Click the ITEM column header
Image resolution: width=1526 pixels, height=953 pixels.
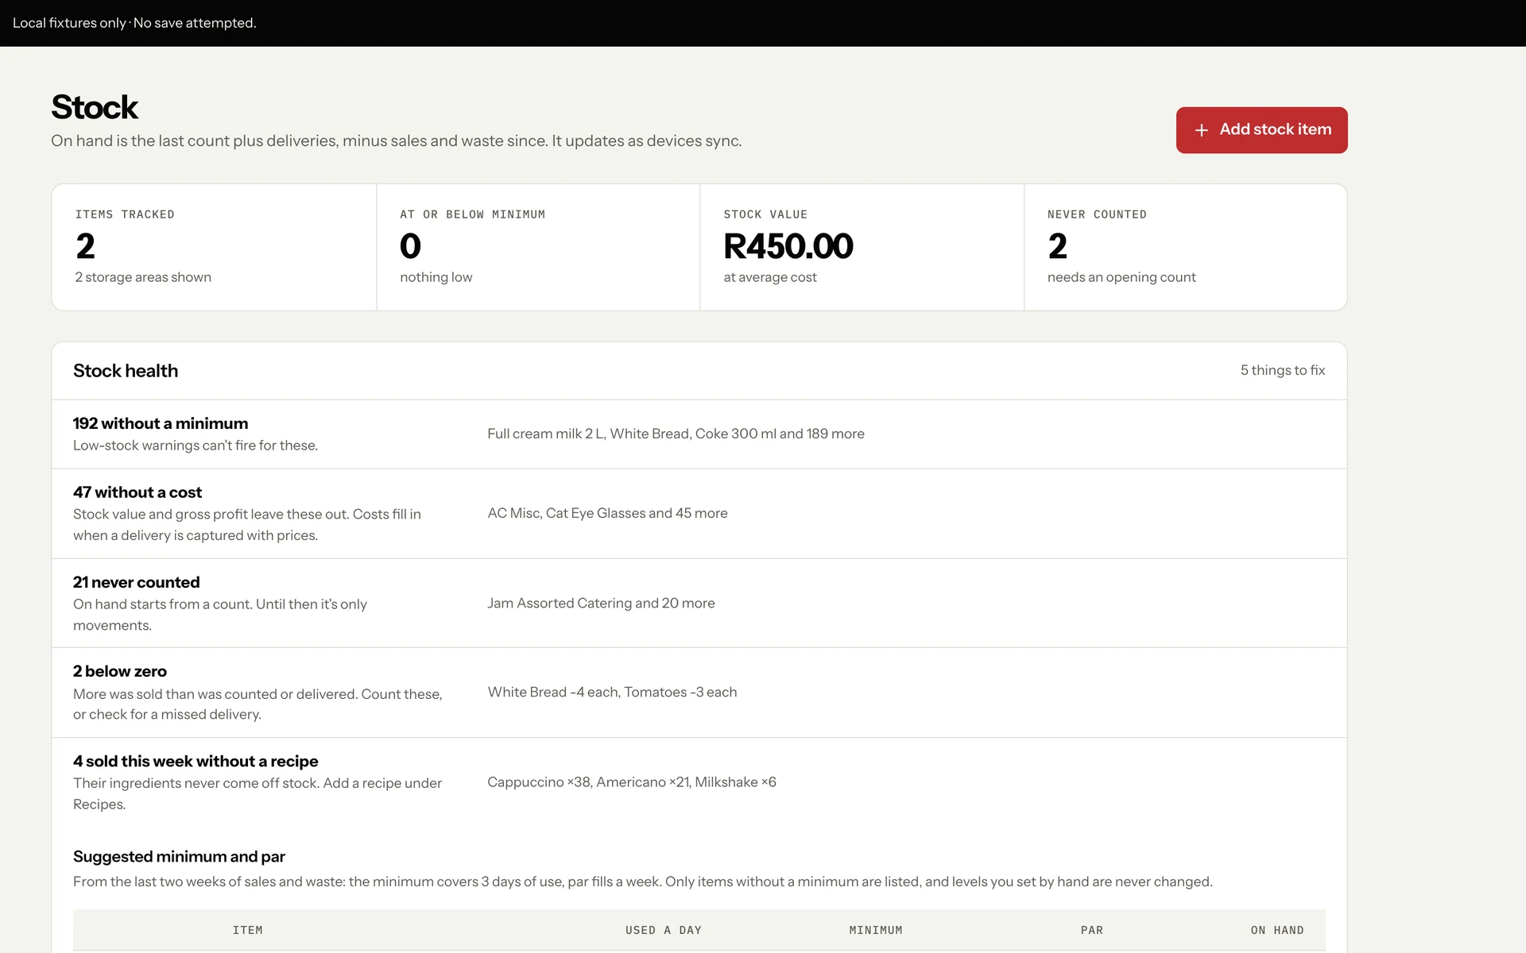(x=247, y=930)
